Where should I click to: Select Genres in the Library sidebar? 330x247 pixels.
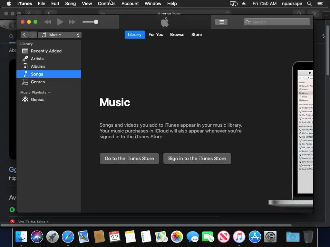click(49, 82)
